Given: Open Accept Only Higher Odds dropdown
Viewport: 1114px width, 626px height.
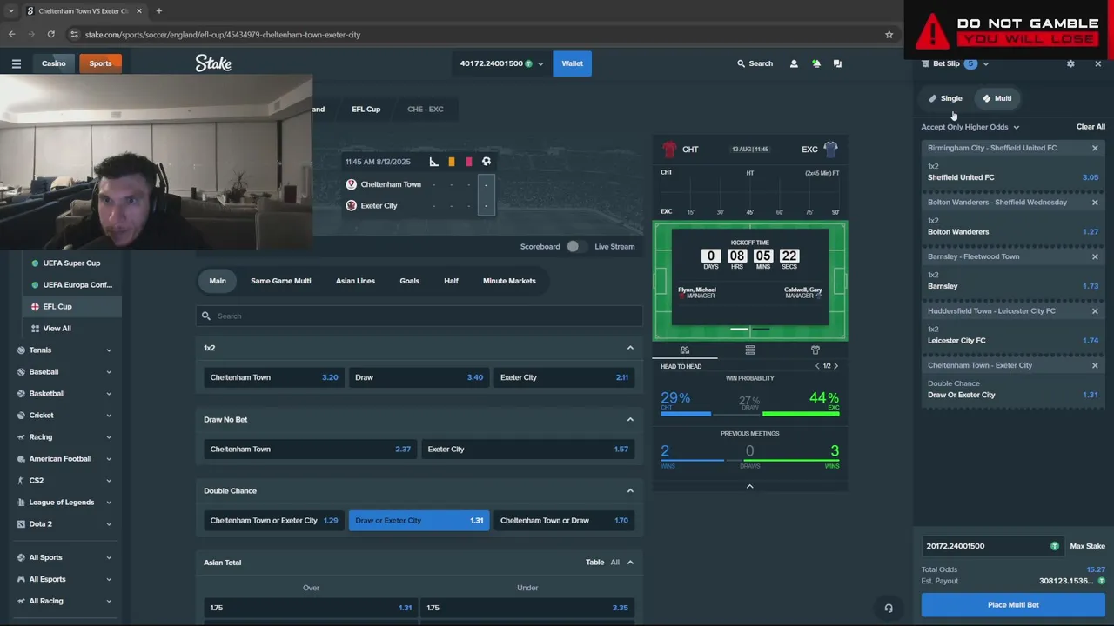Looking at the screenshot, I should (x=970, y=127).
